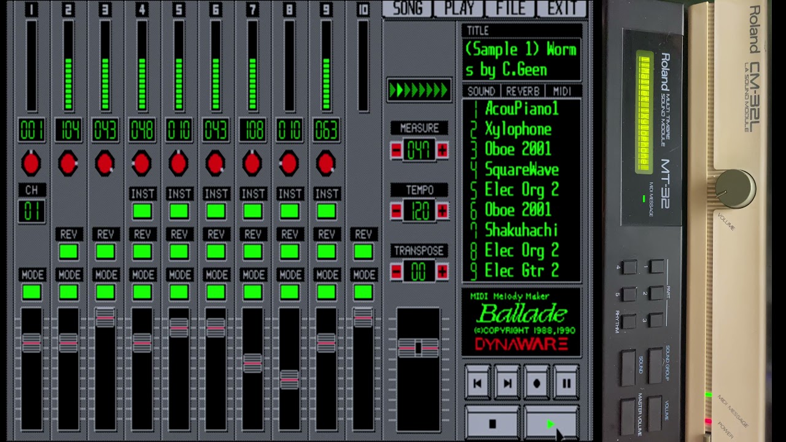Viewport: 786px width, 442px height.
Task: Switch to the MIDI tab
Action: (x=562, y=91)
